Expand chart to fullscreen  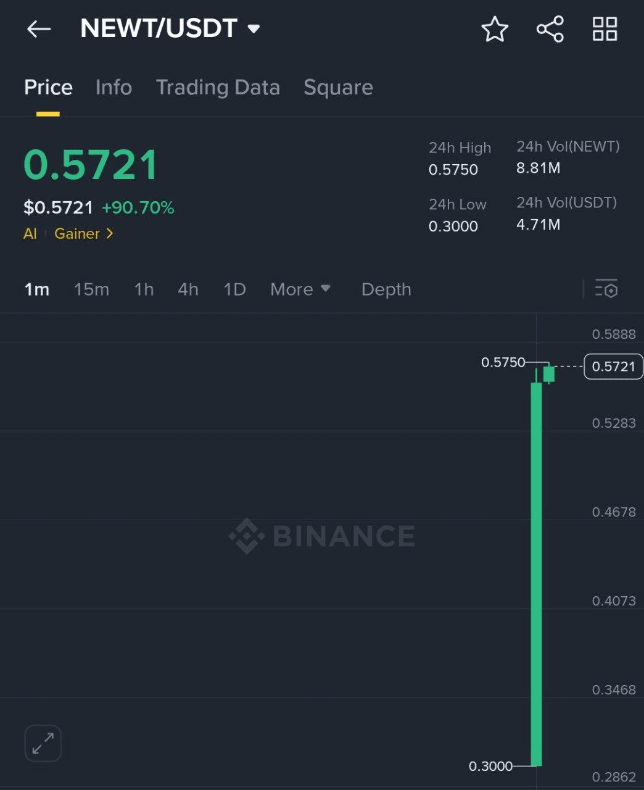43,743
